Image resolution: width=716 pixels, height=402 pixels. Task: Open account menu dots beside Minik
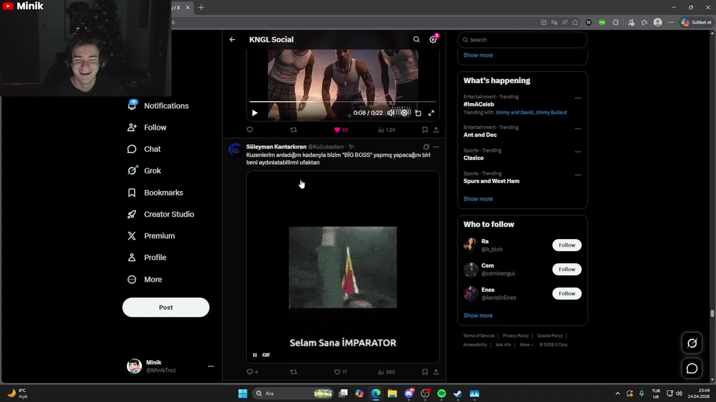coord(211,366)
